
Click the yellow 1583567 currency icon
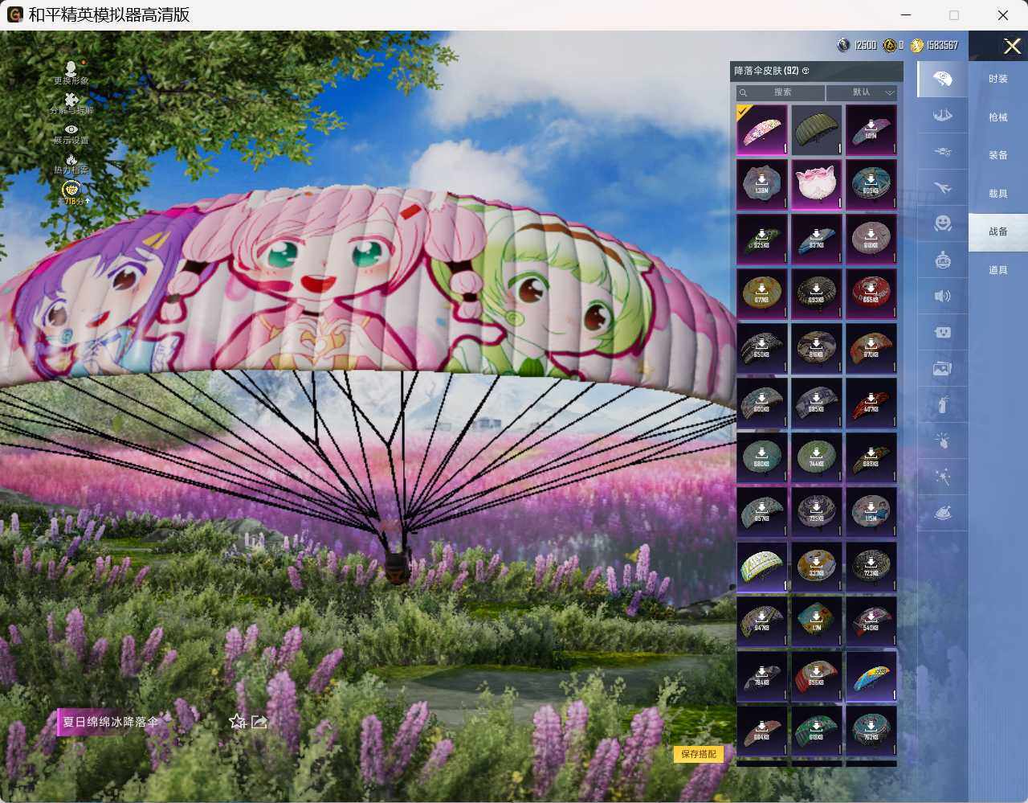pos(916,46)
